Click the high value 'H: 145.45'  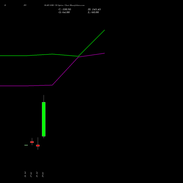[x=94, y=10]
